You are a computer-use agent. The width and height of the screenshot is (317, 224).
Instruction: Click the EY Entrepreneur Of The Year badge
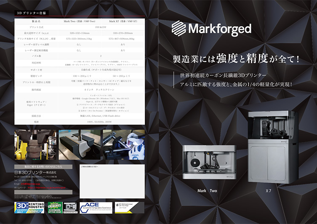tap(130, 208)
